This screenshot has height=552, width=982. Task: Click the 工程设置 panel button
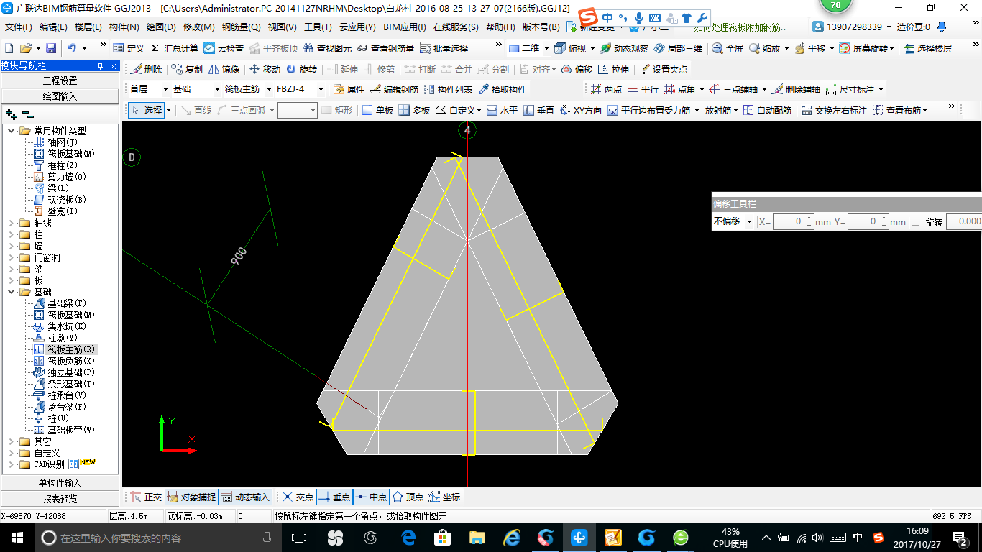[x=60, y=80]
